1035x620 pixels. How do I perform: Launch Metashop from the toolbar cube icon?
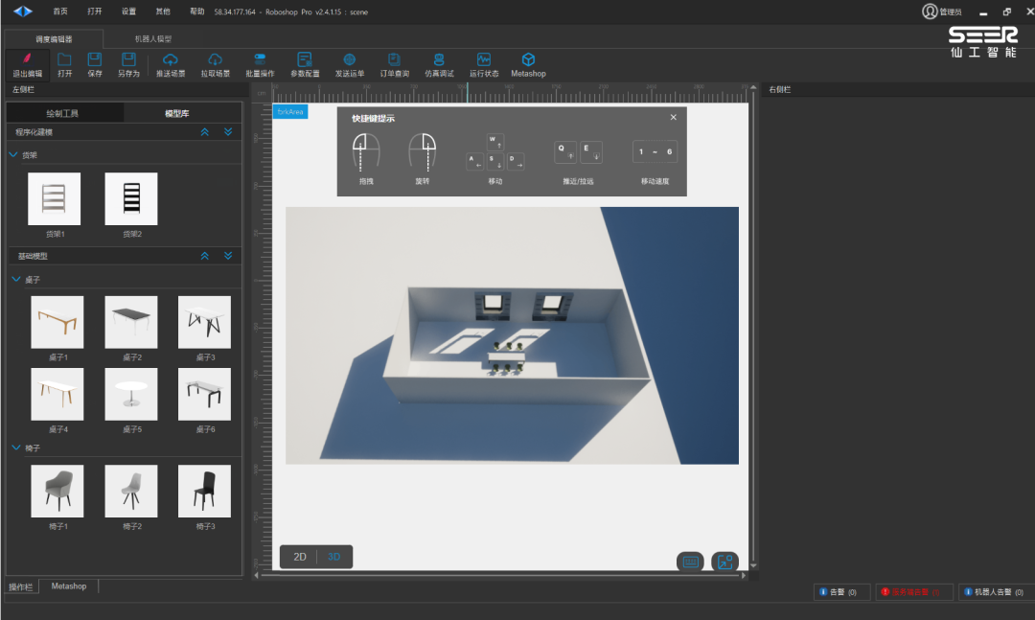pyautogui.click(x=528, y=59)
